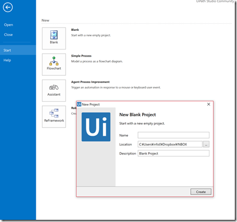This screenshot has width=237, height=222.
Task: Open Help from the sidebar
Action: click(x=7, y=60)
